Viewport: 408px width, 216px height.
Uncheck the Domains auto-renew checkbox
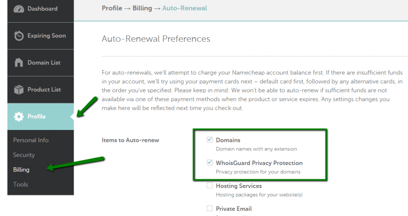[x=210, y=140]
